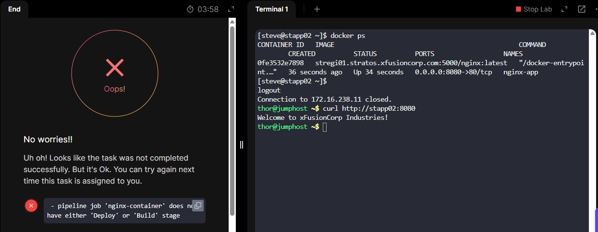Maximize the terminal panel view
Viewport: 598px width, 232px height.
(x=565, y=9)
